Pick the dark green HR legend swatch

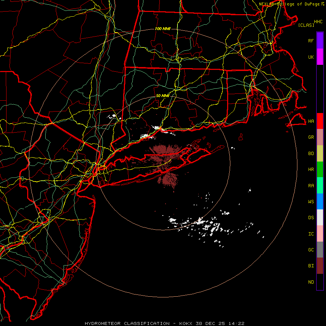point(320,170)
